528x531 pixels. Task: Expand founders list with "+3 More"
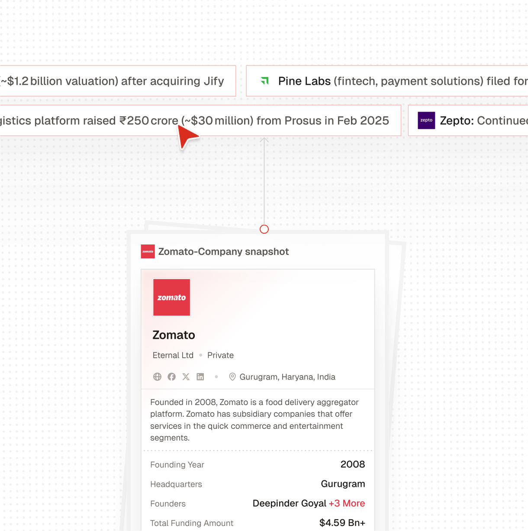[347, 503]
